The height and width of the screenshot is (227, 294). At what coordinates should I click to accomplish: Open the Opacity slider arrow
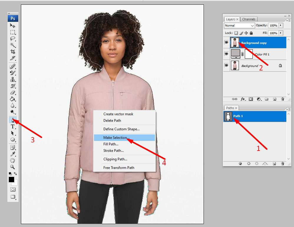281,25
